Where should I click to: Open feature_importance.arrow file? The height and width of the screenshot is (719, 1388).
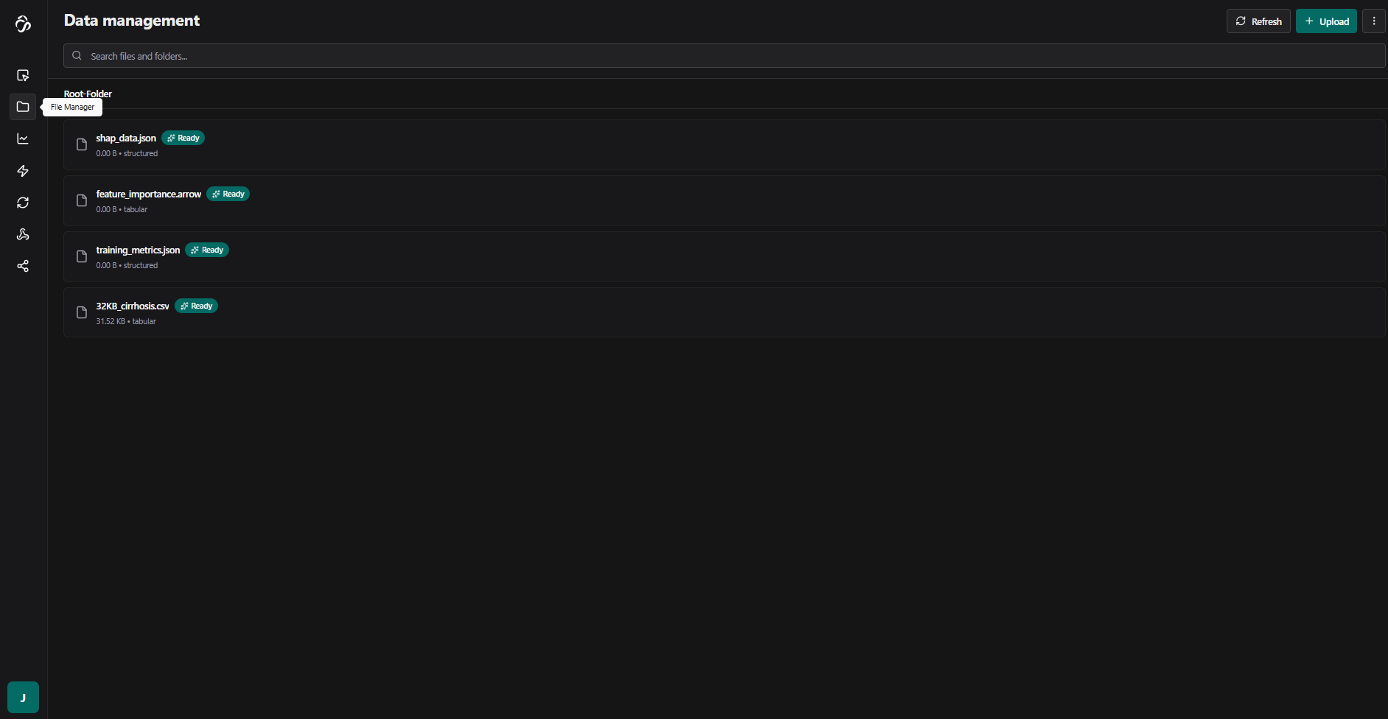coord(724,201)
